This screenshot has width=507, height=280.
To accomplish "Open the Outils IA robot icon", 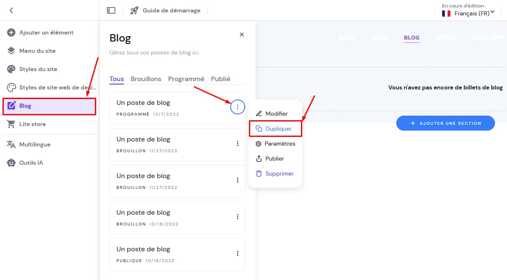I will point(11,163).
